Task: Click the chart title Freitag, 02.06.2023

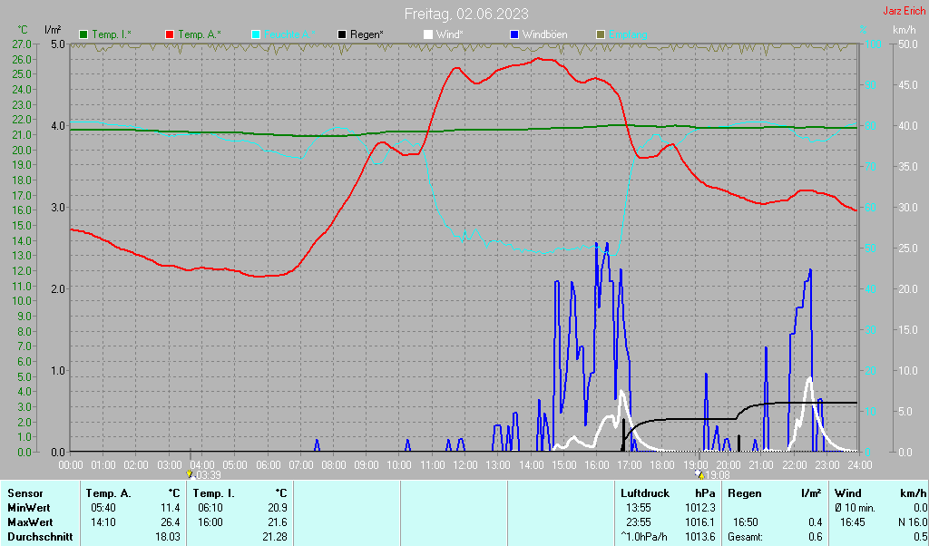Action: [x=466, y=14]
